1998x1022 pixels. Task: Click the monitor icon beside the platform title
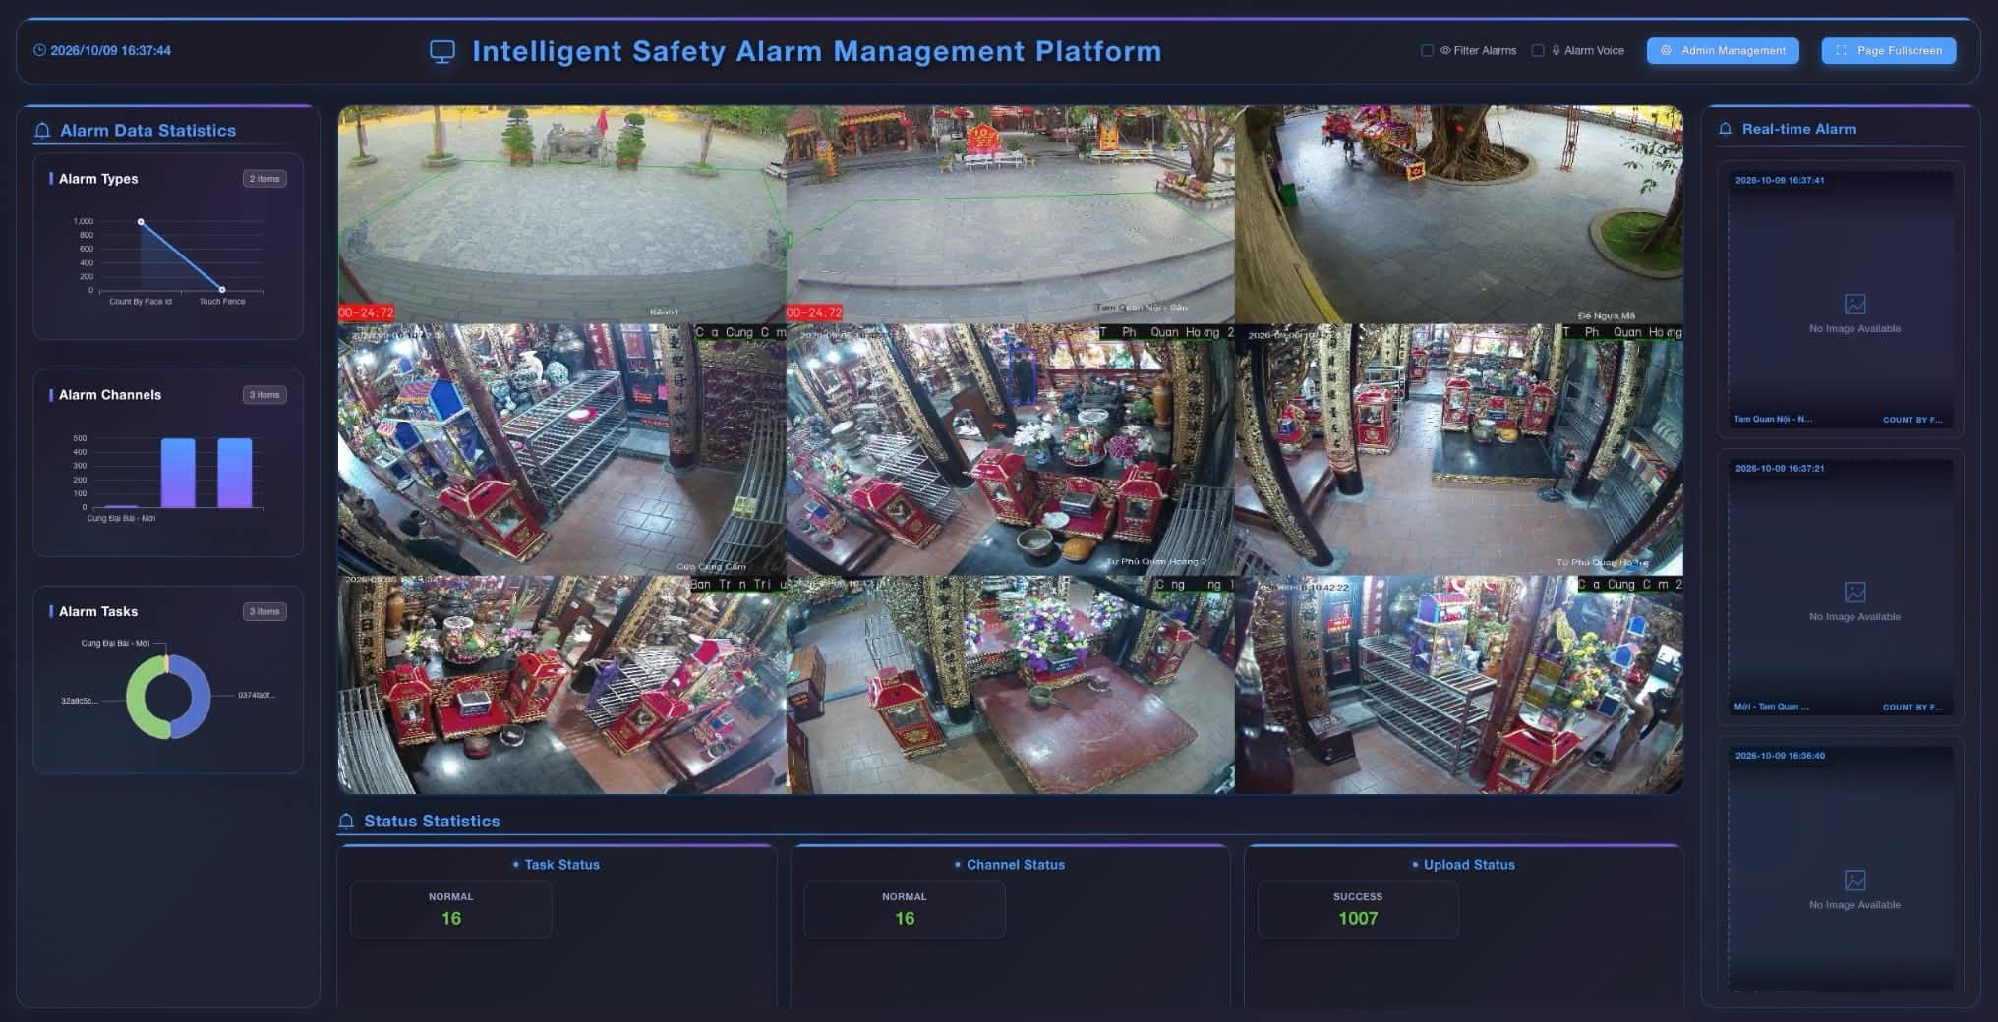tap(442, 51)
